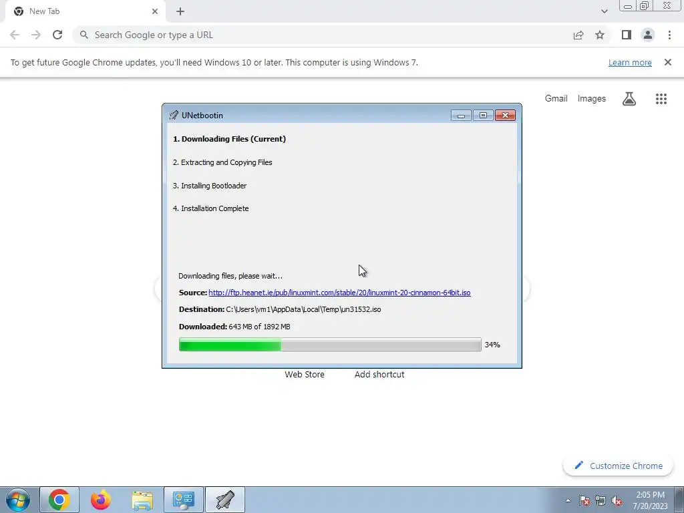Open the Control Panel taskbar icon
Image resolution: width=684 pixels, height=513 pixels.
[184, 500]
